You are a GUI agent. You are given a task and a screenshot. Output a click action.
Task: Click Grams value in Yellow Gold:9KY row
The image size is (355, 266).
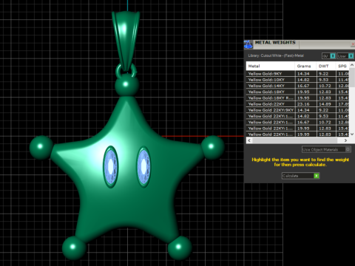tap(305, 74)
